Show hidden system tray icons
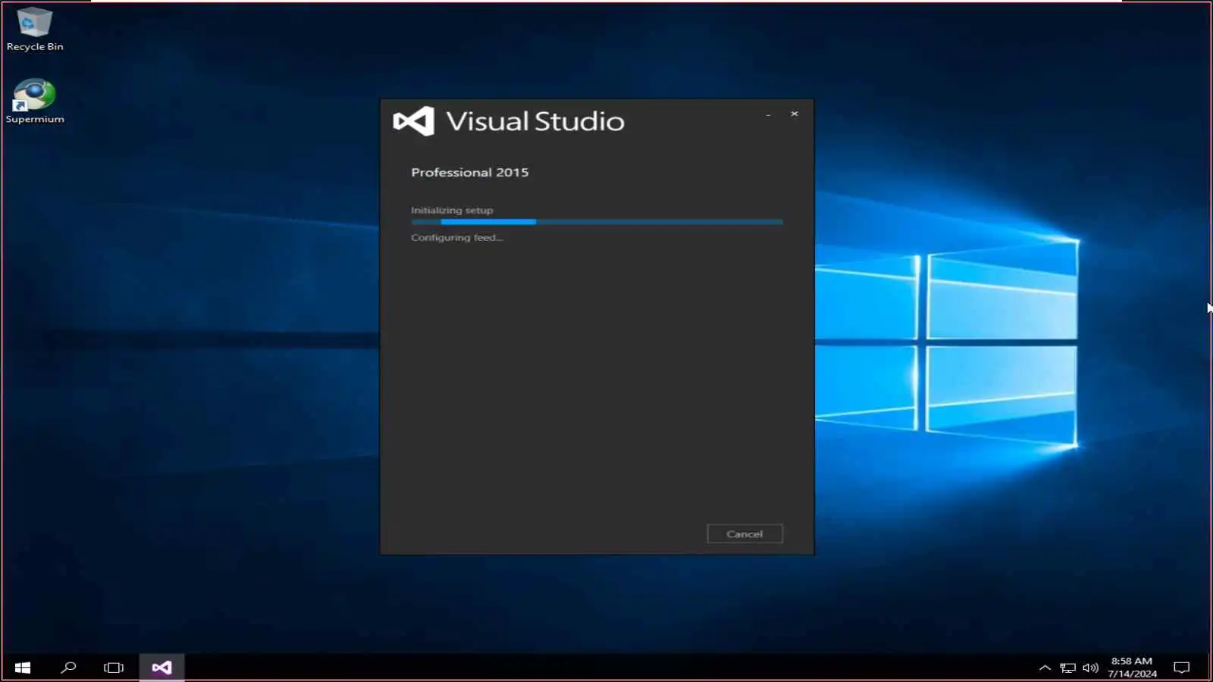This screenshot has height=682, width=1213. 1045,668
